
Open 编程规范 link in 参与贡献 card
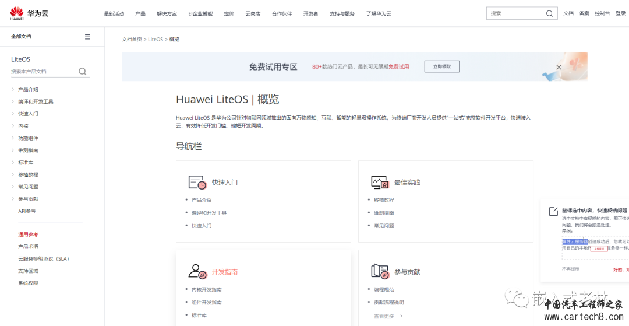point(384,289)
